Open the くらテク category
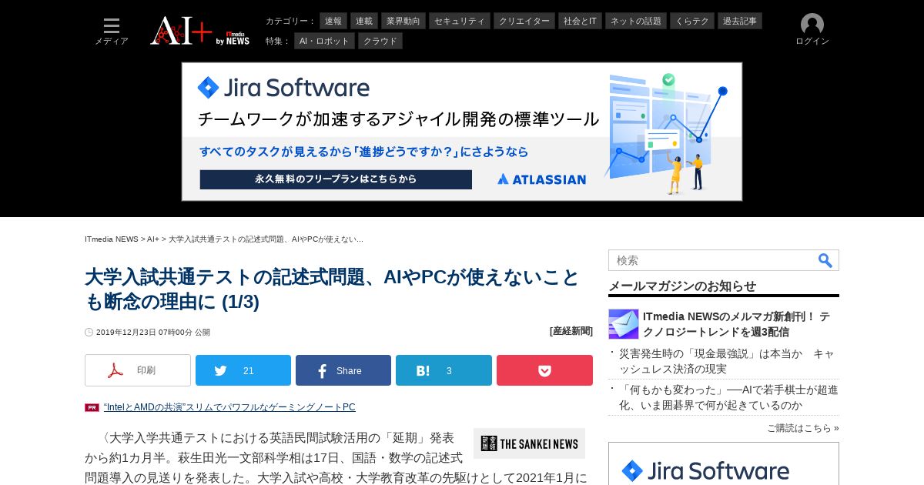 (x=692, y=21)
